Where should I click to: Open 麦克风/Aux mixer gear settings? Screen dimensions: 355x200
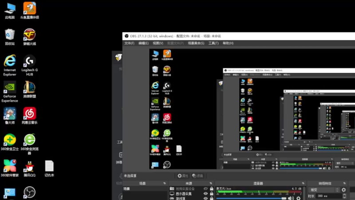coord(299,198)
